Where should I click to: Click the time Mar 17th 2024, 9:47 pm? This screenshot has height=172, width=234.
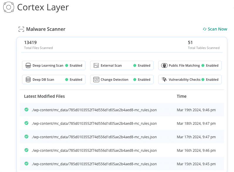(196, 137)
